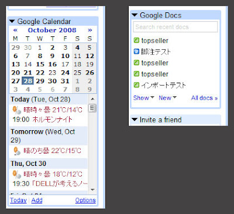This screenshot has height=214, width=234.
Task: Click the Add link in calendar
Action: [37, 200]
